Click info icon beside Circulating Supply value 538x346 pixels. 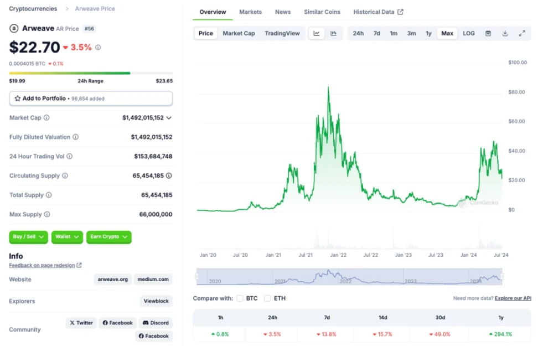pyautogui.click(x=169, y=175)
